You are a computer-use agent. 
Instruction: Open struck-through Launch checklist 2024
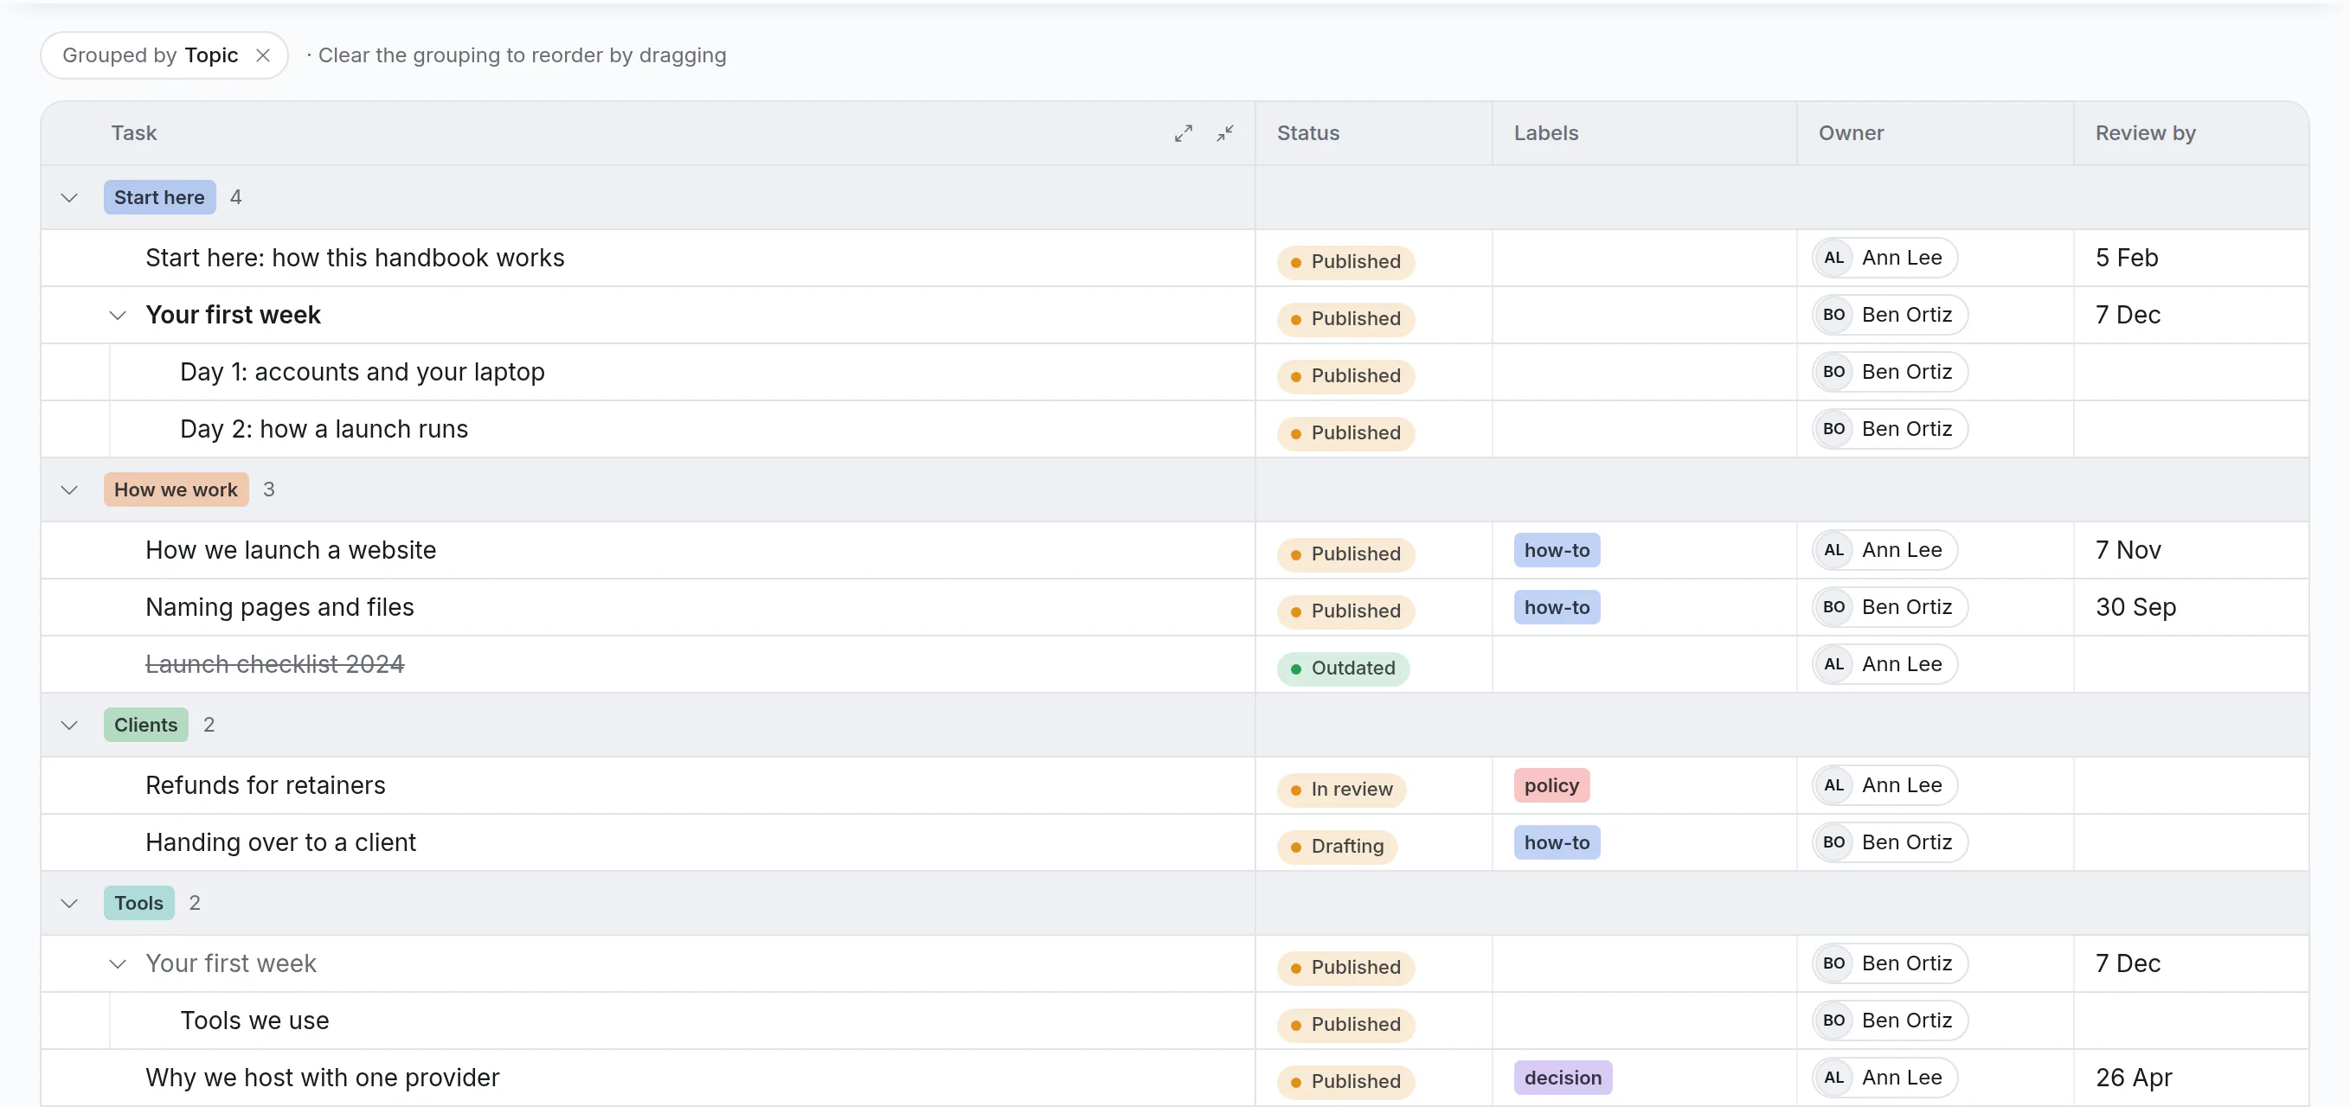click(x=274, y=665)
